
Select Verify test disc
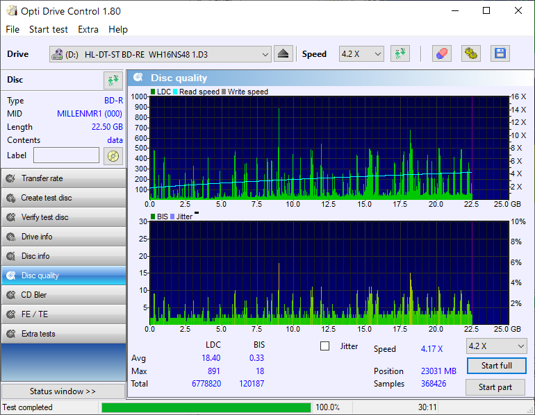(x=63, y=217)
